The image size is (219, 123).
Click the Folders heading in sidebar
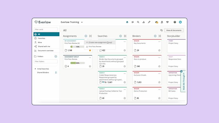(40, 56)
